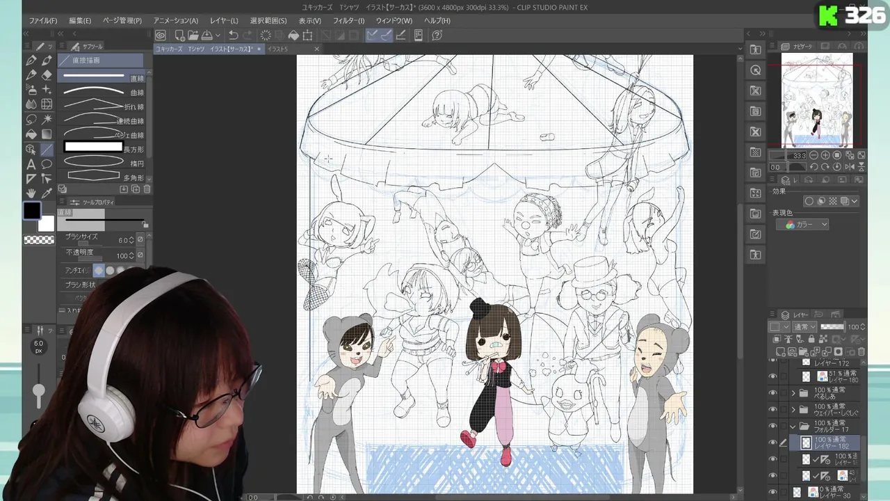The width and height of the screenshot is (890, 501).
Task: Click the Open file icon
Action: [193, 35]
